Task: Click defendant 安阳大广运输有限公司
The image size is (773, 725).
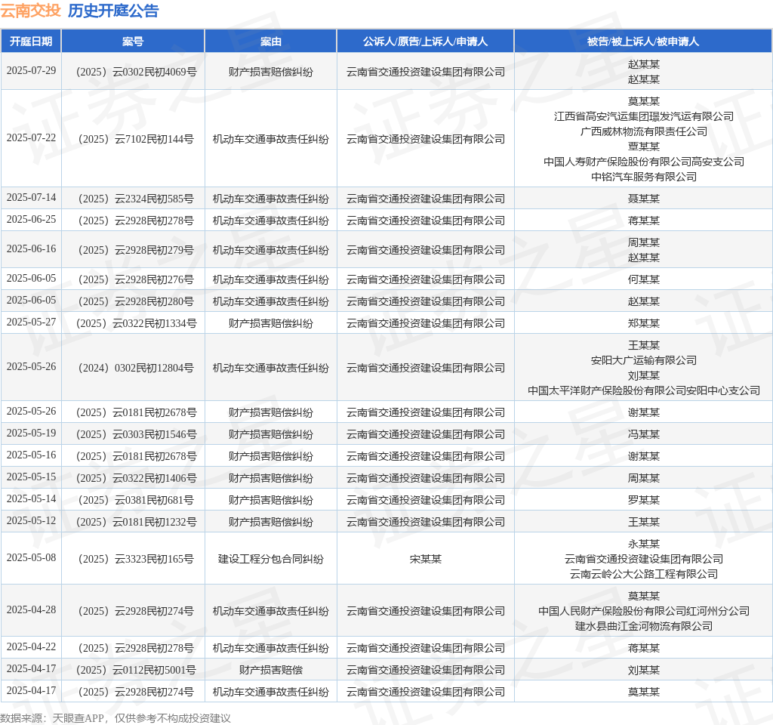Action: tap(643, 360)
